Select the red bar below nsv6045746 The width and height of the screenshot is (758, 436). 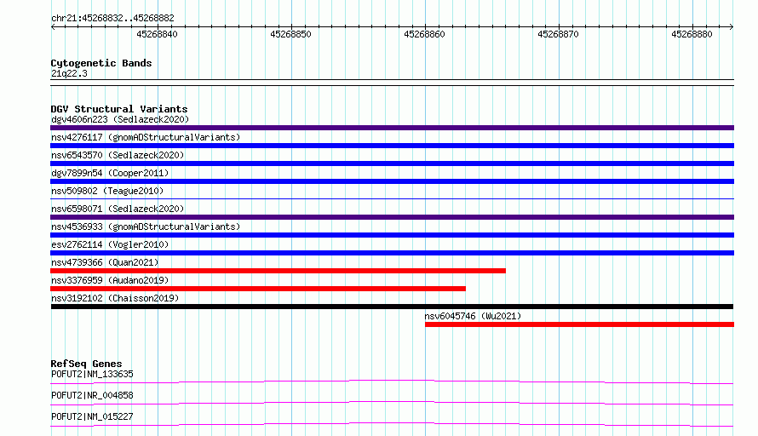click(x=580, y=324)
